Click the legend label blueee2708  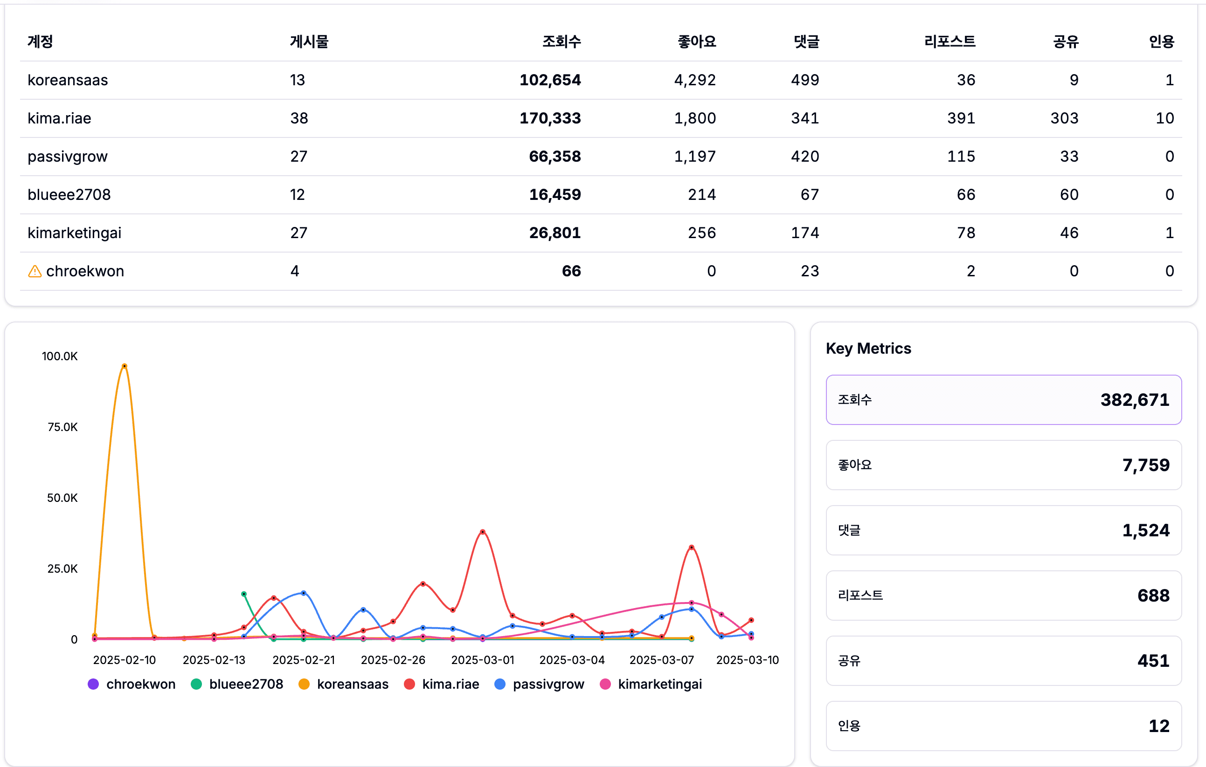pos(246,684)
